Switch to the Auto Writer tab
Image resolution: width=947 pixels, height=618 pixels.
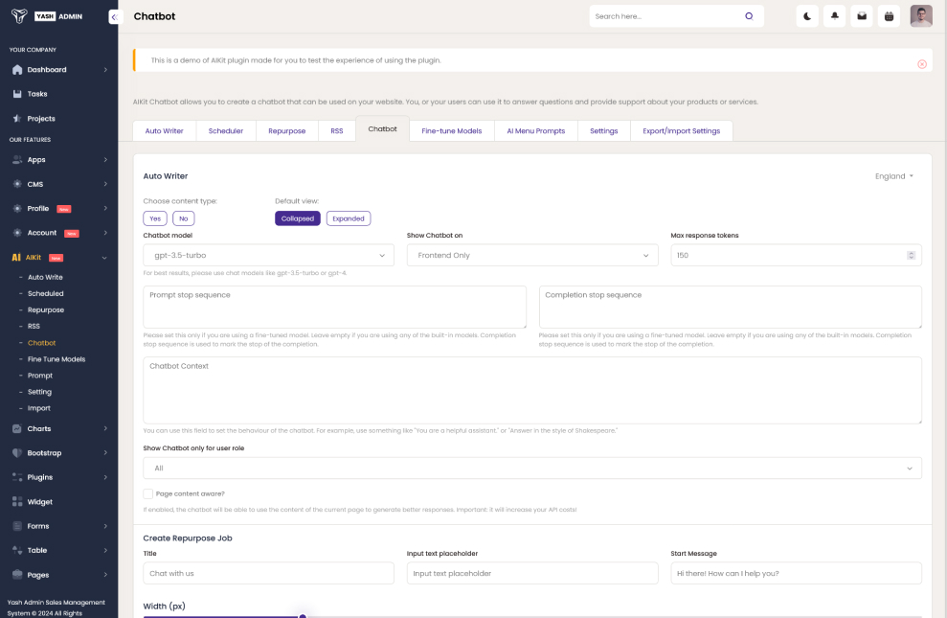(165, 131)
